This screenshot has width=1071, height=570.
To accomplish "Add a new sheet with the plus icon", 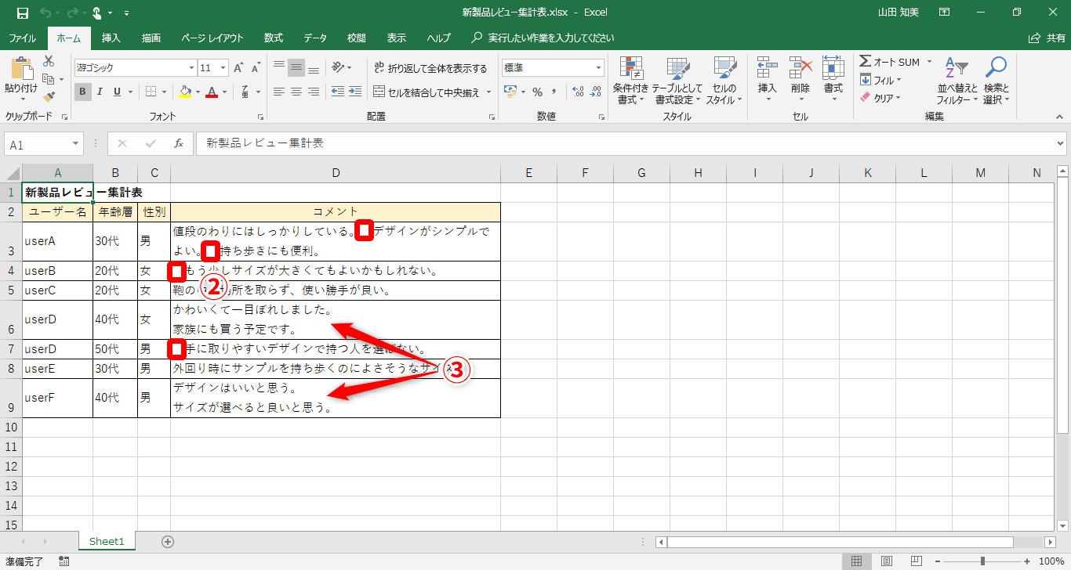I will (167, 542).
